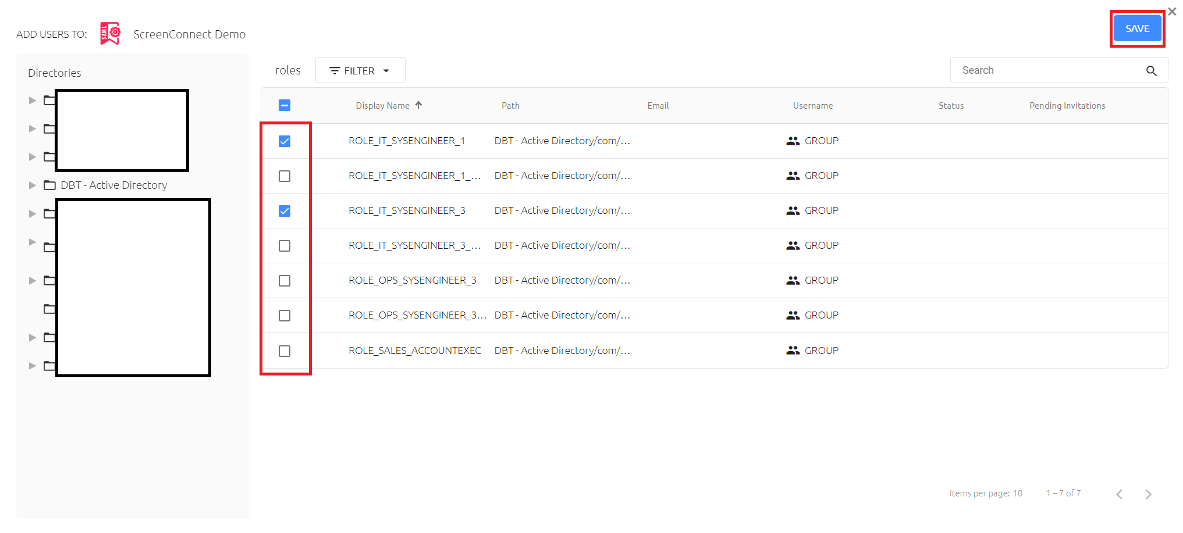The image size is (1183, 533).
Task: Click the folder icon beside DBT - Active Directory
Action: [49, 185]
